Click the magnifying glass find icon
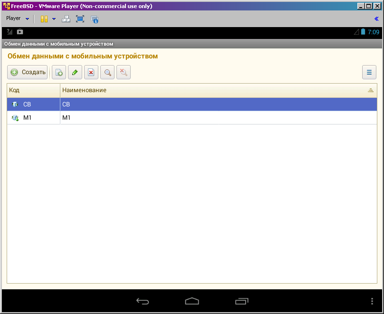Screen dimensions: 384x314 (x=107, y=72)
